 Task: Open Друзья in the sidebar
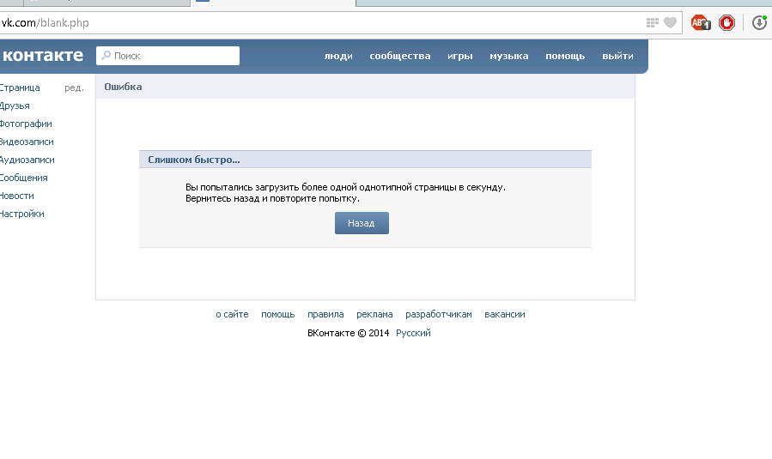(15, 106)
